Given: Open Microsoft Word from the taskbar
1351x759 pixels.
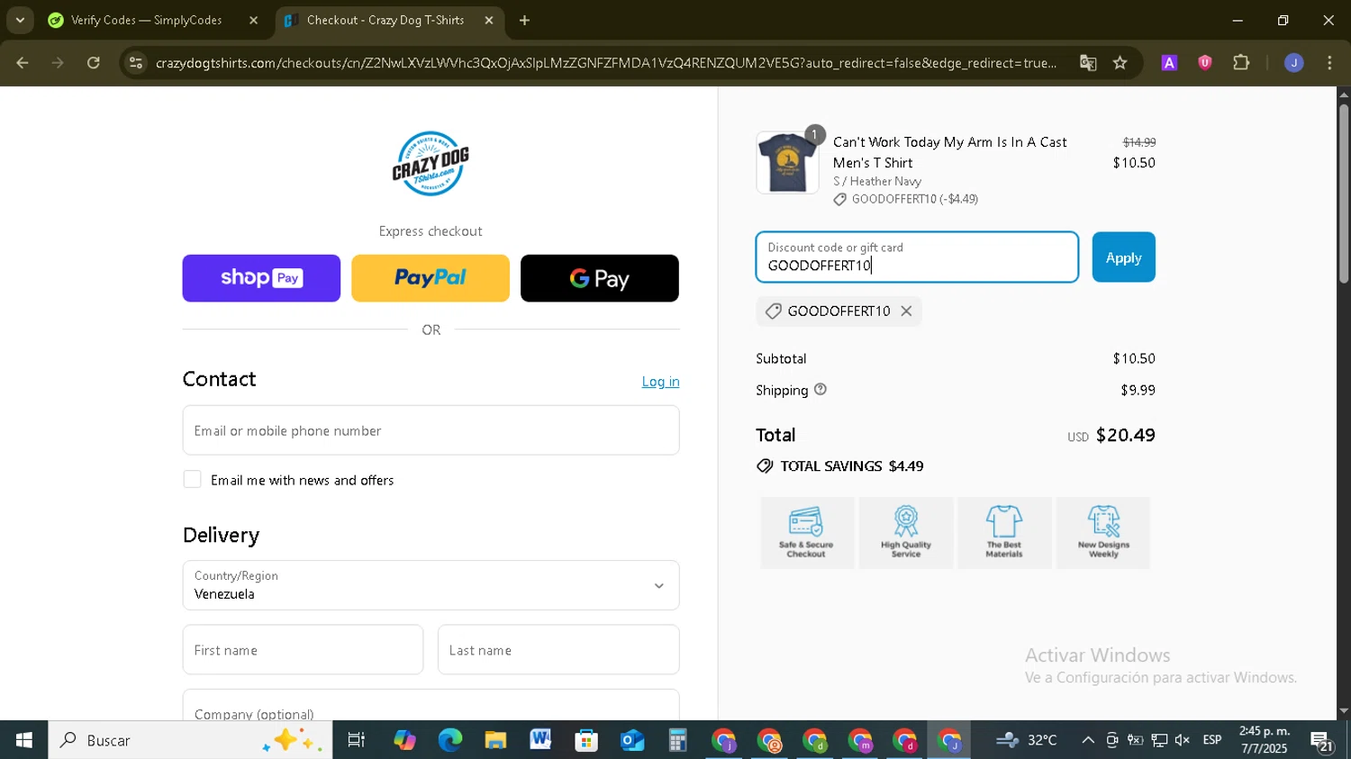Looking at the screenshot, I should pos(540,740).
